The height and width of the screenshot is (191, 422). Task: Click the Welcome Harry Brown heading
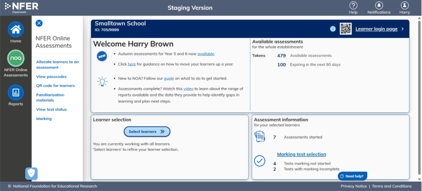pyautogui.click(x=133, y=44)
